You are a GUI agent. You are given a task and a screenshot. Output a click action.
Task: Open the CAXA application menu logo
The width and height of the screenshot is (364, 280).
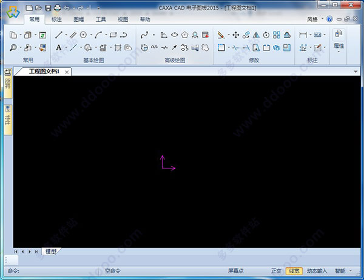pos(13,12)
